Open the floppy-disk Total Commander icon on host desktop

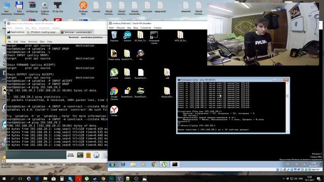[x=19, y=8]
